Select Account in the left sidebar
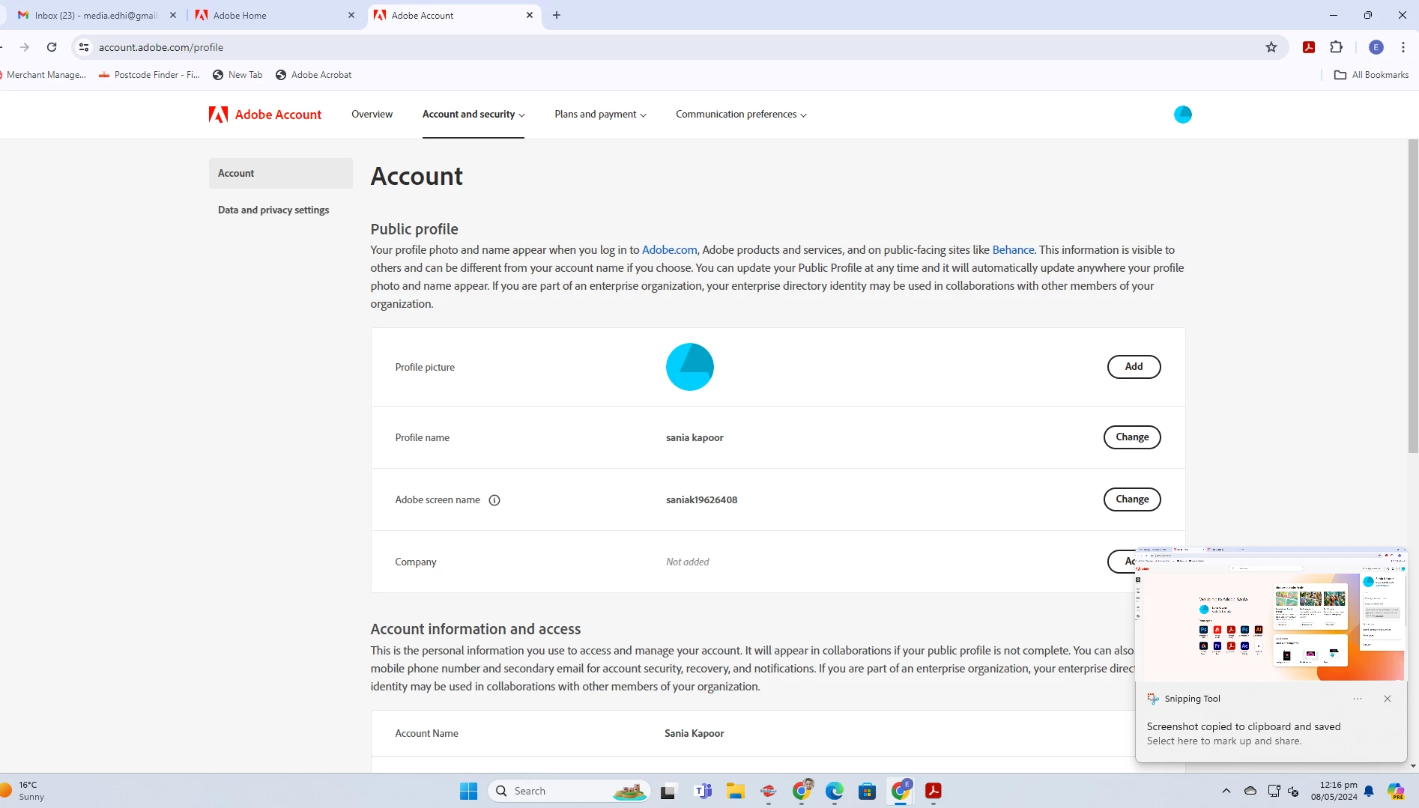The width and height of the screenshot is (1419, 808). 280,173
